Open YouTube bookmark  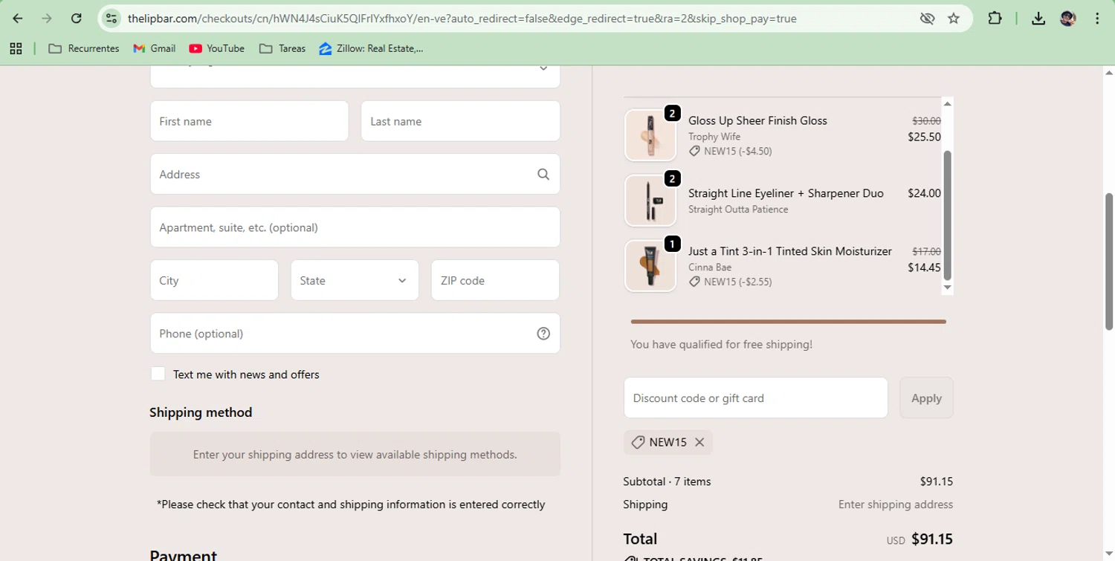pyautogui.click(x=216, y=48)
